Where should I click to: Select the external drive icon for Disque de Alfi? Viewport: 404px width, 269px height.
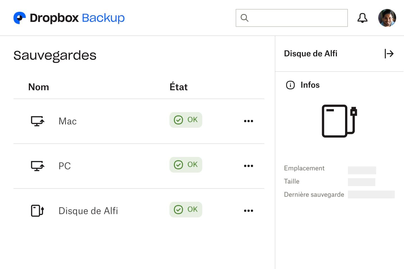coord(37,211)
